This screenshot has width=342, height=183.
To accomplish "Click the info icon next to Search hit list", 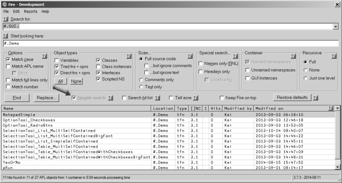I will click(x=157, y=98).
